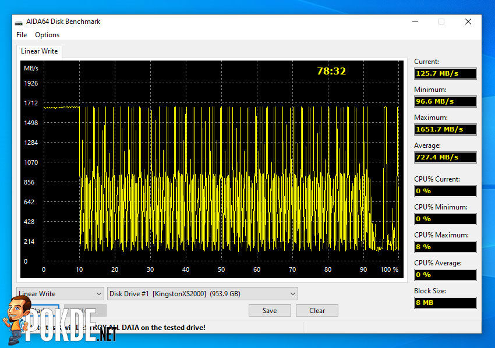Click the "CPU% Maximum:" label
The width and height of the screenshot is (495, 348).
pyautogui.click(x=441, y=235)
